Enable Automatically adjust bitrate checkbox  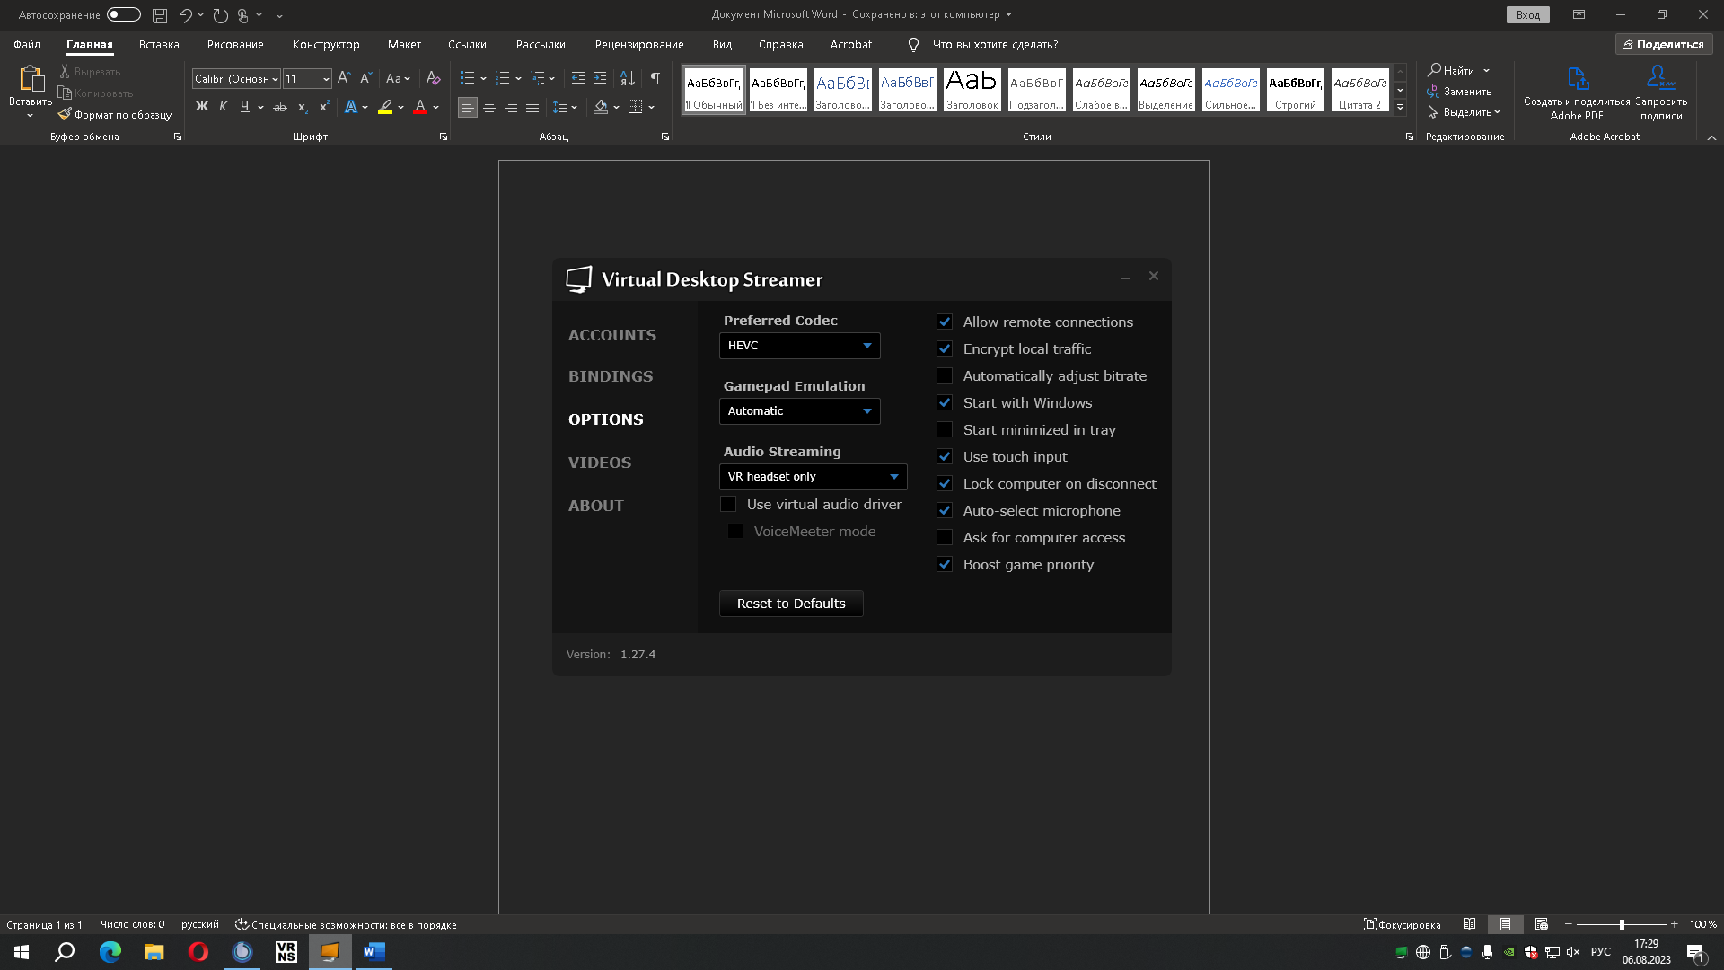point(945,376)
